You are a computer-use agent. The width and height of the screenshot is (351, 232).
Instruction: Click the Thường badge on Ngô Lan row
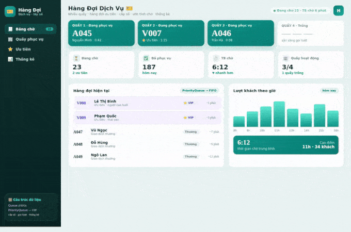190,156
